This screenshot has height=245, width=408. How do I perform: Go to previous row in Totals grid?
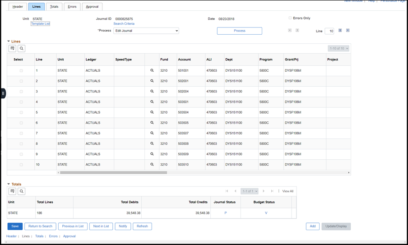(235, 191)
